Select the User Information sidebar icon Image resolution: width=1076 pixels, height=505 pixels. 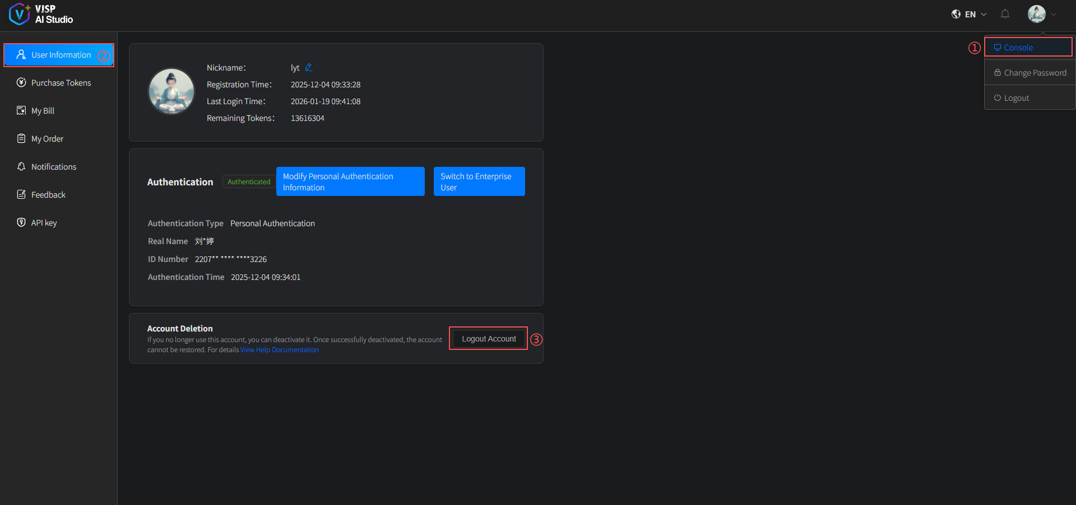point(21,54)
